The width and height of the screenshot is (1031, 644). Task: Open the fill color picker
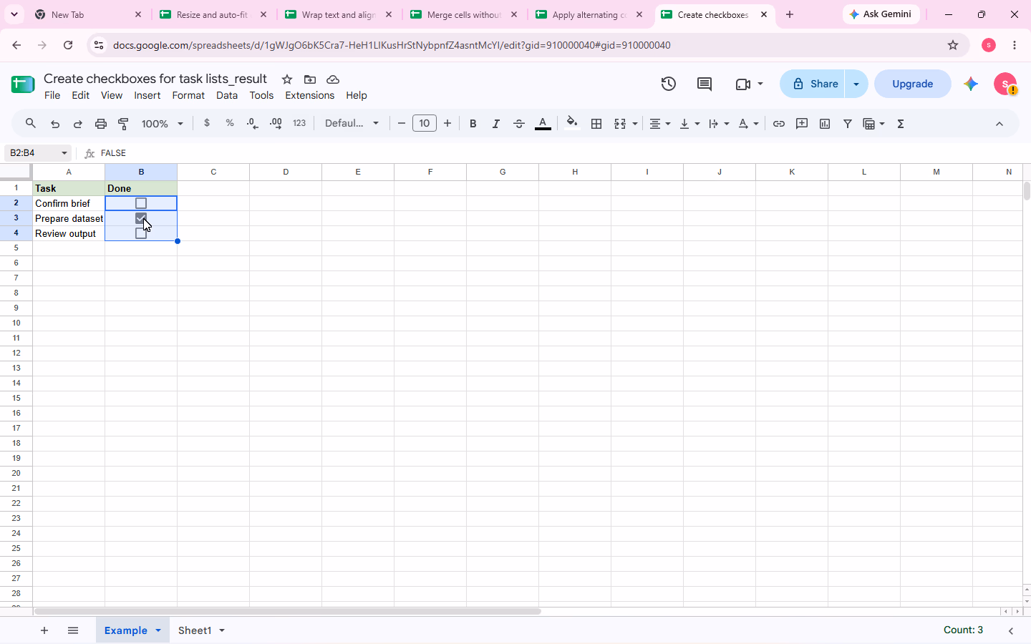[x=571, y=124]
